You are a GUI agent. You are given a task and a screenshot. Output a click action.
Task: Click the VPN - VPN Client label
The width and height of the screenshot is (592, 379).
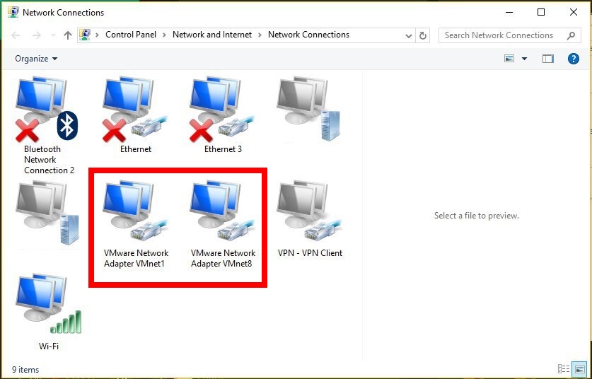pyautogui.click(x=310, y=253)
